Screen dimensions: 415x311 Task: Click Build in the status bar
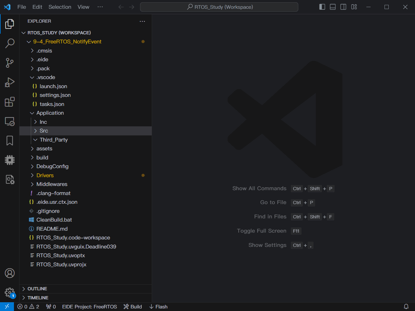pos(133,306)
